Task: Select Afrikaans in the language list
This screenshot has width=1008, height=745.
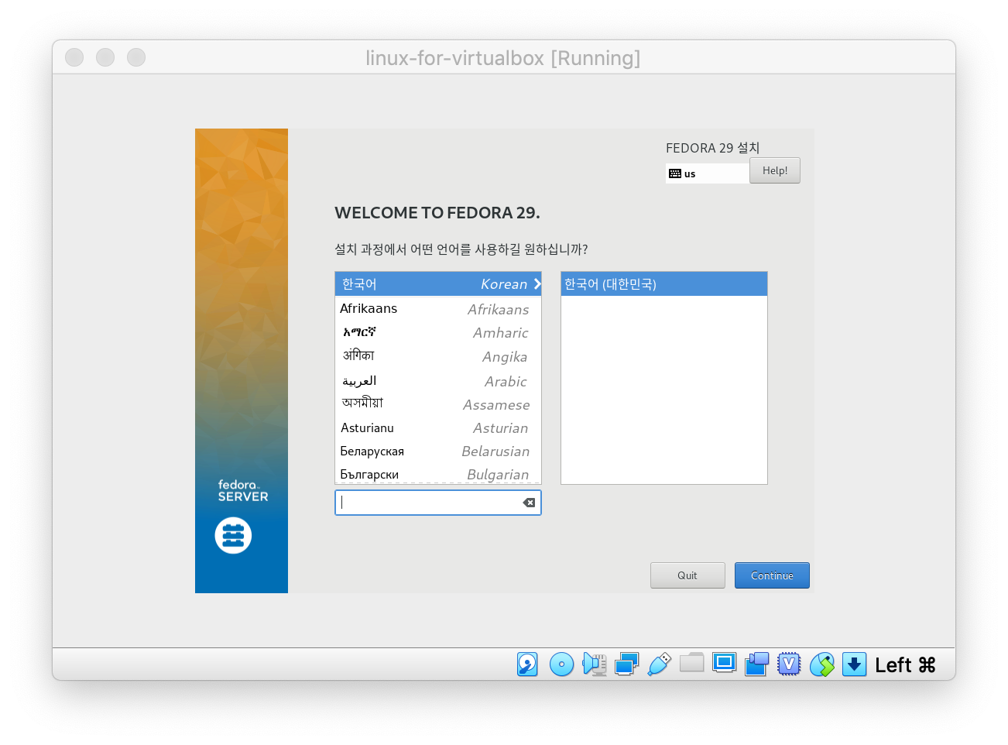Action: [x=438, y=308]
